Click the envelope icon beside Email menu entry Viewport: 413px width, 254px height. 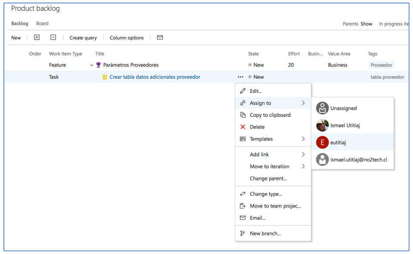click(x=243, y=218)
